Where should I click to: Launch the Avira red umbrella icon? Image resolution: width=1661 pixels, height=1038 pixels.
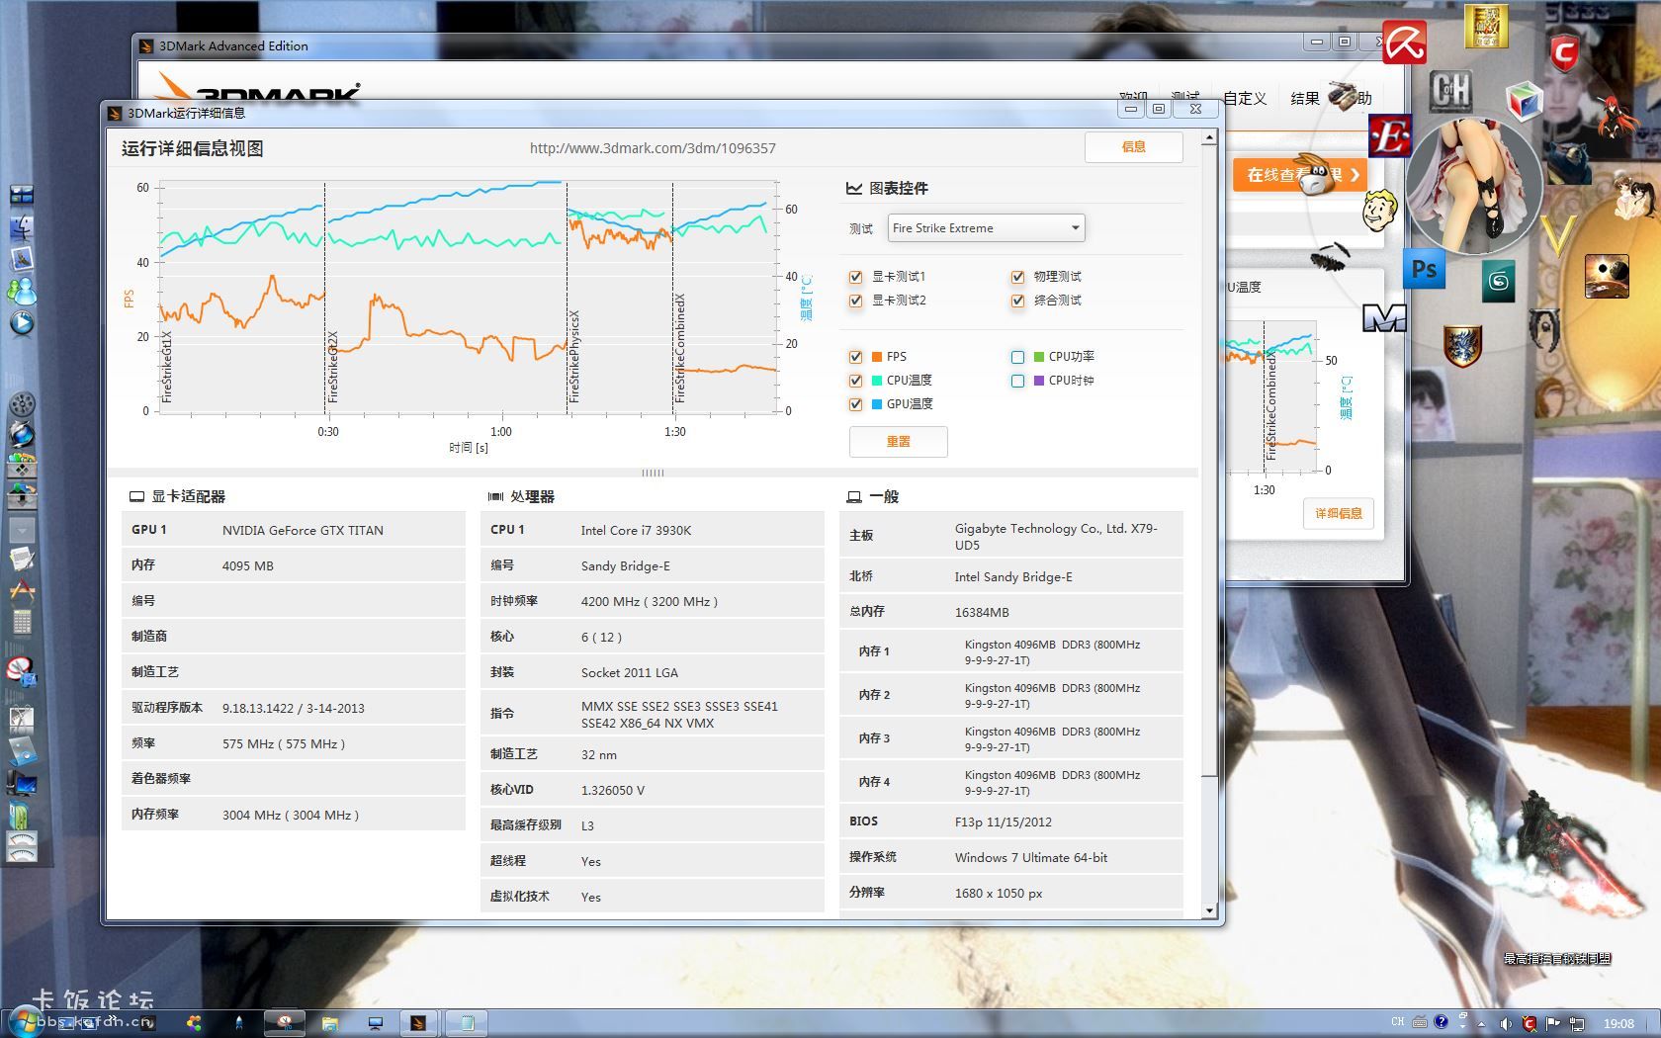pos(1403,42)
